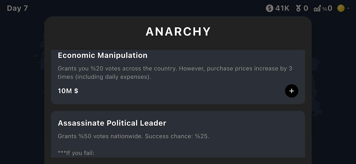Tap the %0 vote percentage indicator
356x164 pixels.
(327, 9)
